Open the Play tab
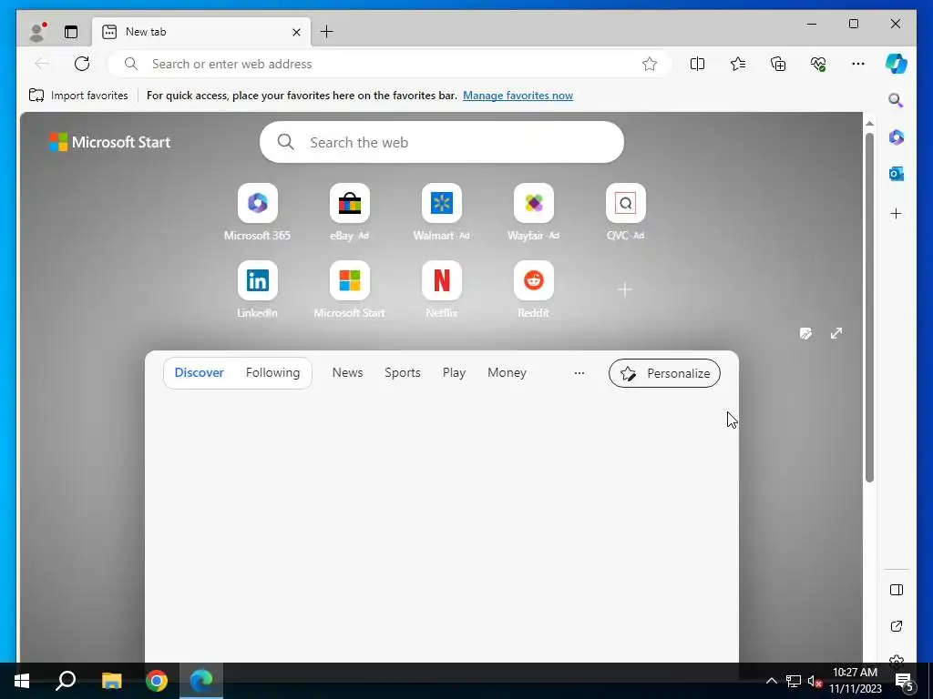The width and height of the screenshot is (933, 699). coord(454,372)
